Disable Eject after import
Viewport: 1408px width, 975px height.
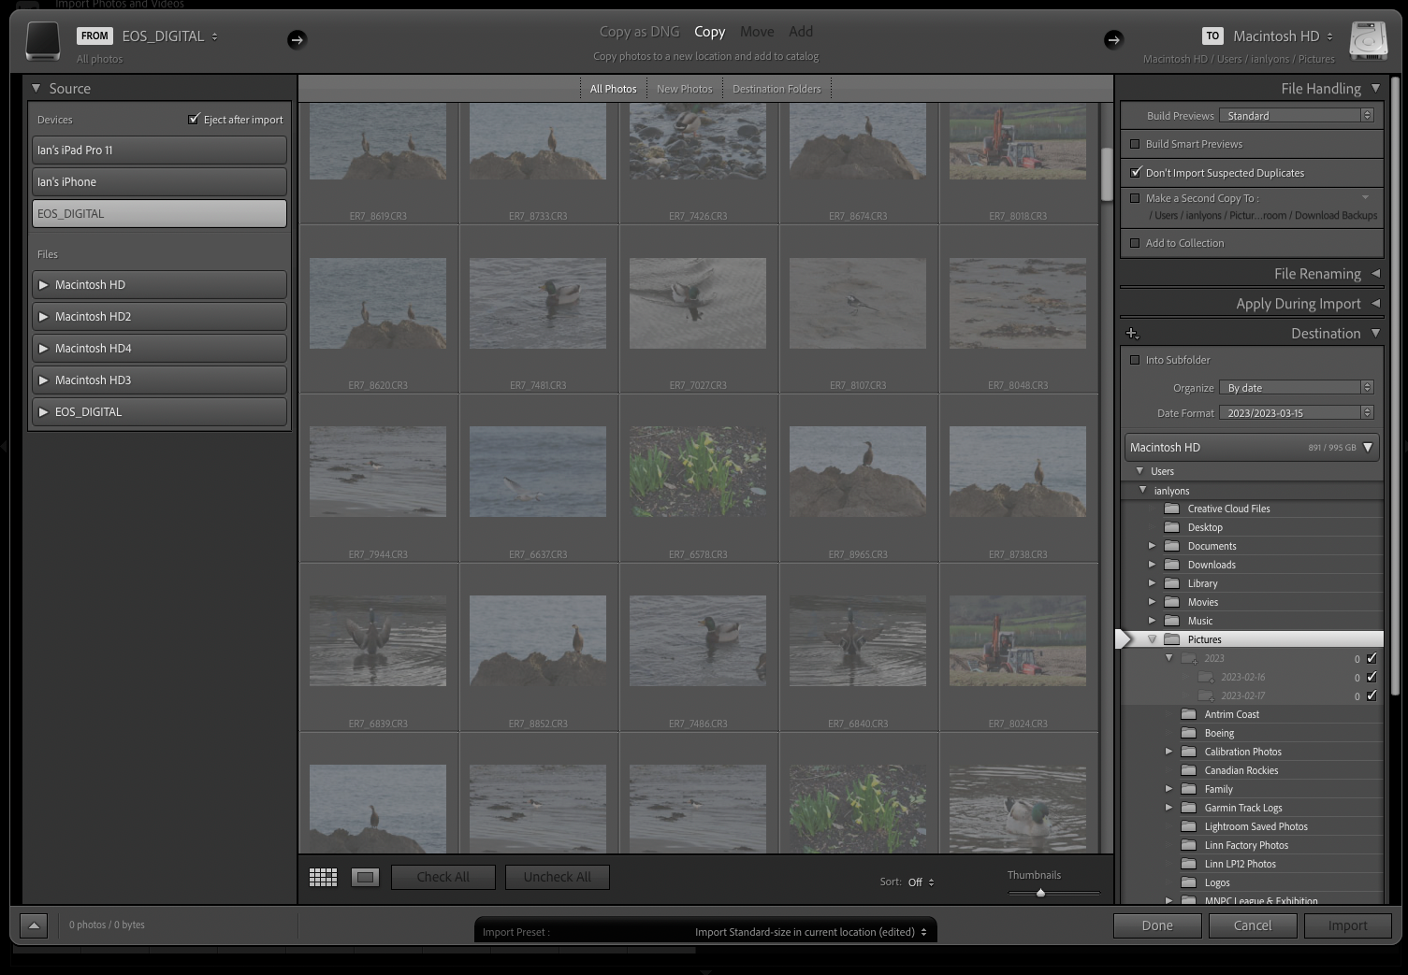[x=195, y=119]
